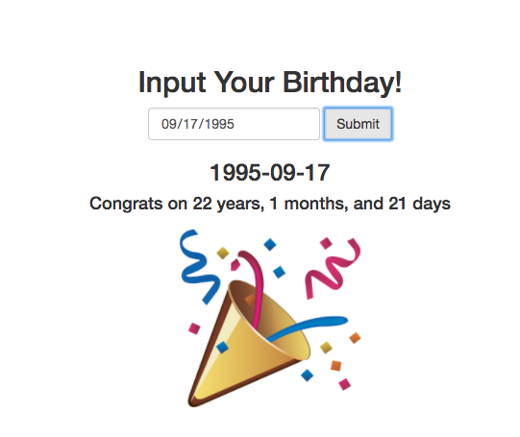Click the pink ribbon emerging from cone
The width and height of the screenshot is (520, 437).
tap(254, 285)
